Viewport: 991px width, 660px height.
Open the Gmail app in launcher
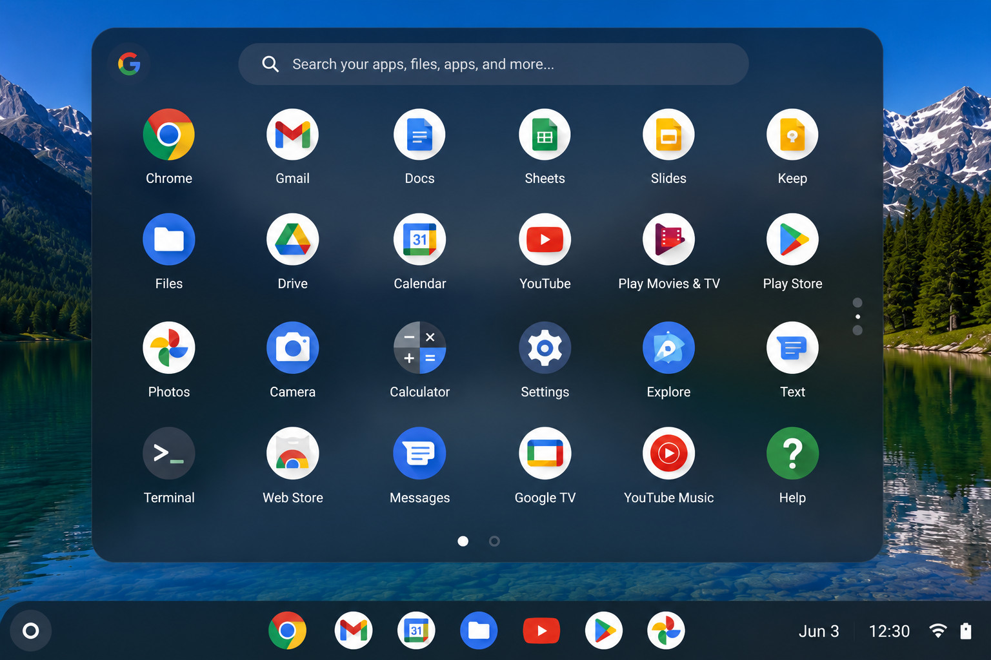point(292,135)
